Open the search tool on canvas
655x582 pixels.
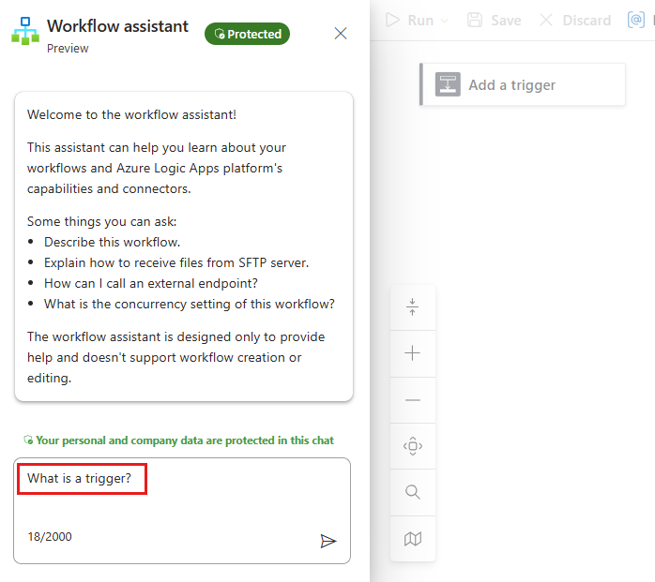click(x=412, y=492)
